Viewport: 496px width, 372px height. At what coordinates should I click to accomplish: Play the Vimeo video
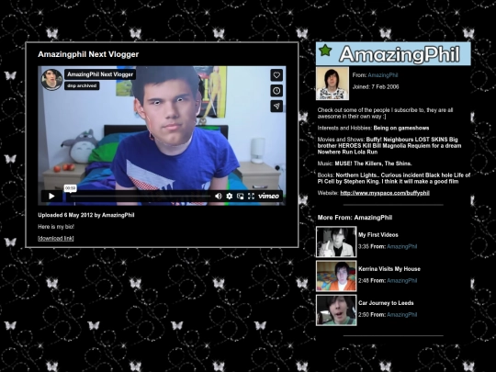coord(51,197)
